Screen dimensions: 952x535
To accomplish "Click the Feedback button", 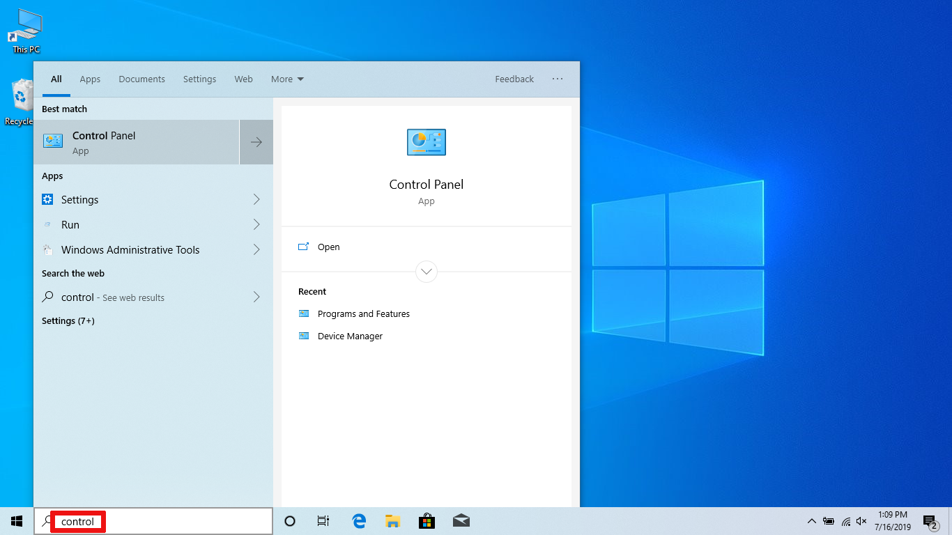I will click(514, 79).
